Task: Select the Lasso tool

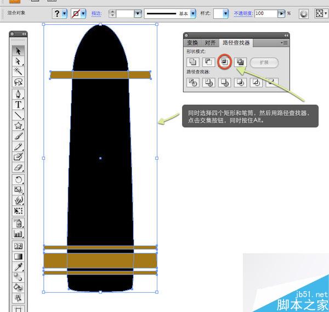Action: [x=18, y=82]
